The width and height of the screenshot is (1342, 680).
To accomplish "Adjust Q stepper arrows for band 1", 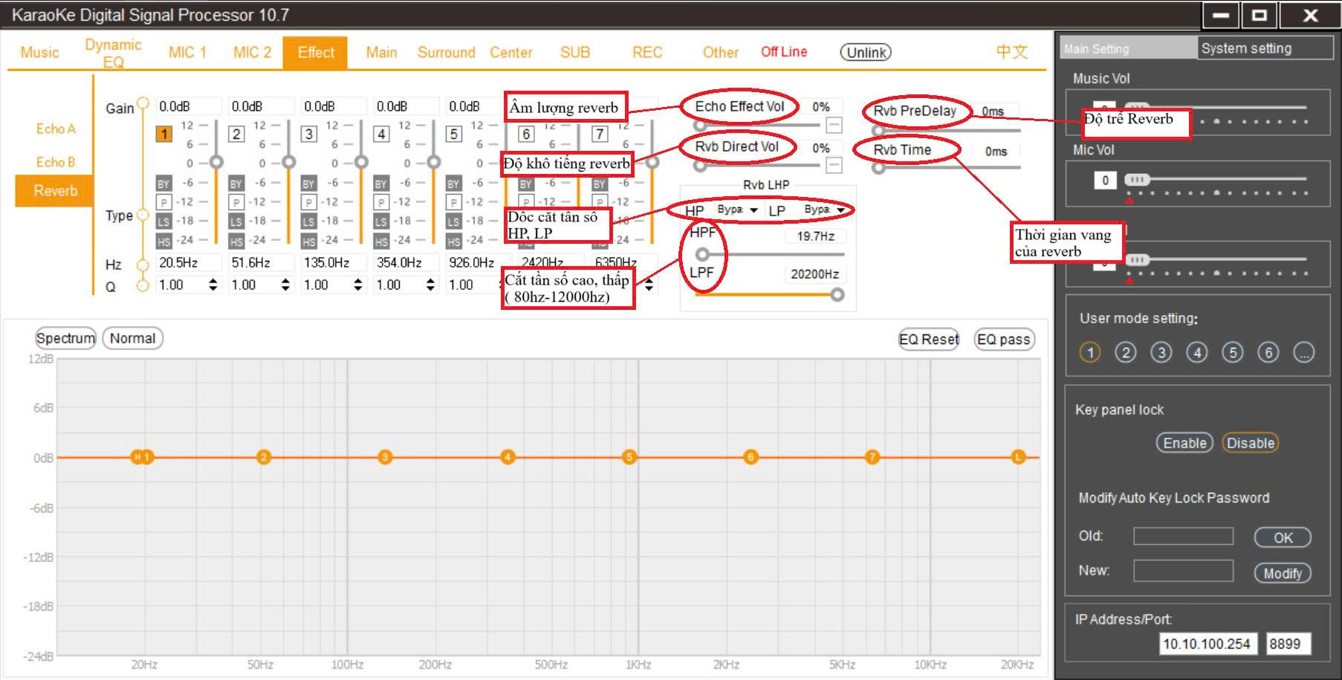I will (x=213, y=285).
